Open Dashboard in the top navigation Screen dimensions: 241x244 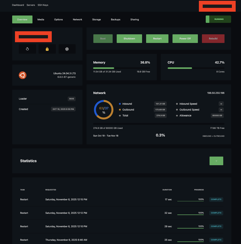pyautogui.click(x=18, y=5)
